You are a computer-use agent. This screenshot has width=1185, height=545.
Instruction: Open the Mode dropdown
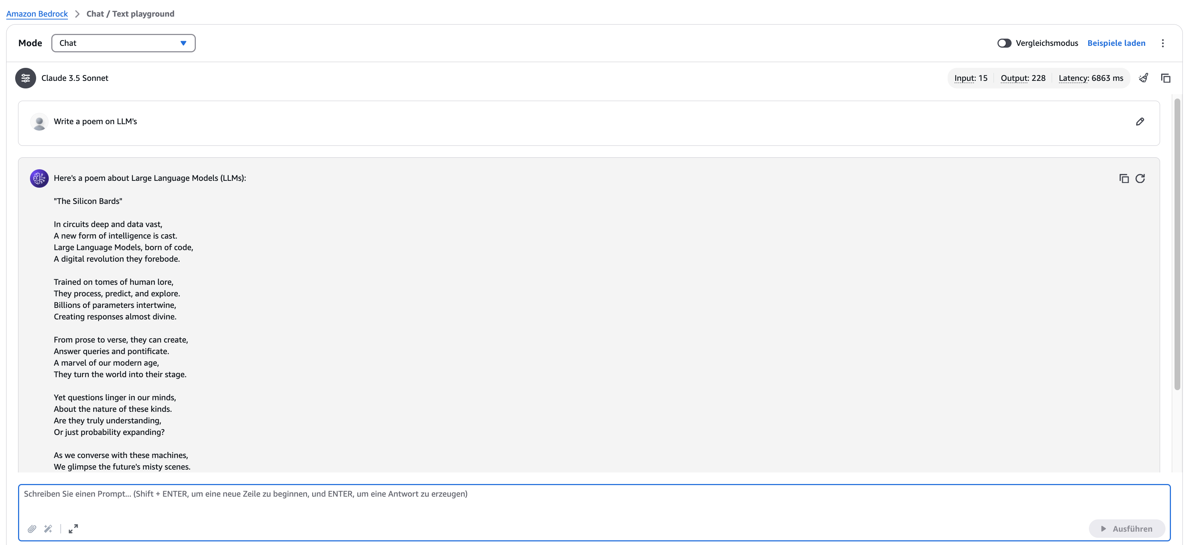pyautogui.click(x=123, y=43)
